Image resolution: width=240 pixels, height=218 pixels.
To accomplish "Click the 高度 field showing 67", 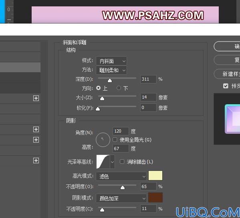I will (x=121, y=149).
